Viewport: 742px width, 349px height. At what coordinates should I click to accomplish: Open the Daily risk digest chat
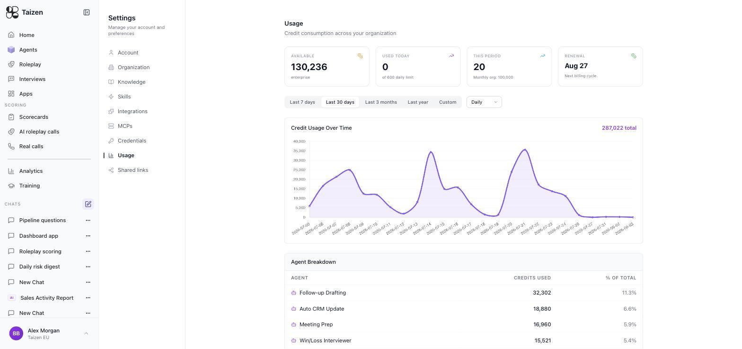(40, 267)
